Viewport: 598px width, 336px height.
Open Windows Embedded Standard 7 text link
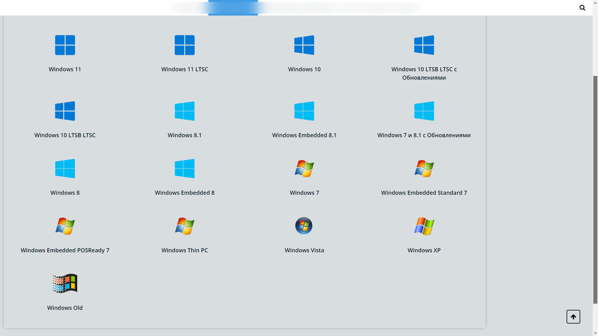pyautogui.click(x=424, y=193)
